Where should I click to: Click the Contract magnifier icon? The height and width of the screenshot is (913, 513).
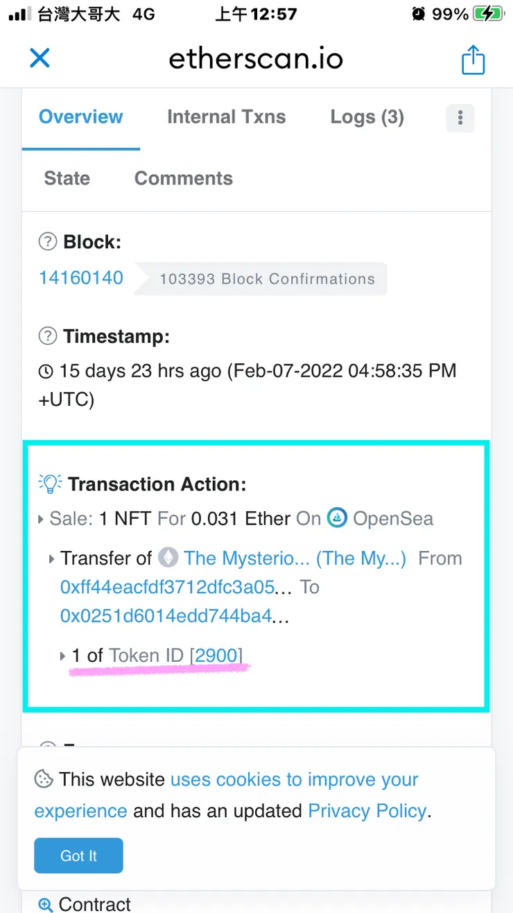[46, 905]
